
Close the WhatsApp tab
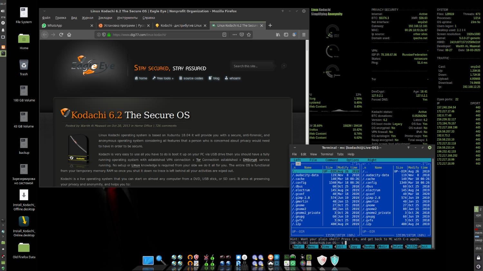pyautogui.click(x=92, y=26)
